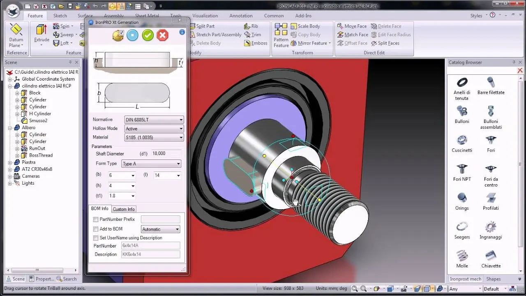The height and width of the screenshot is (296, 526).
Task: Open the Seegers catalog item
Action: coord(462,230)
